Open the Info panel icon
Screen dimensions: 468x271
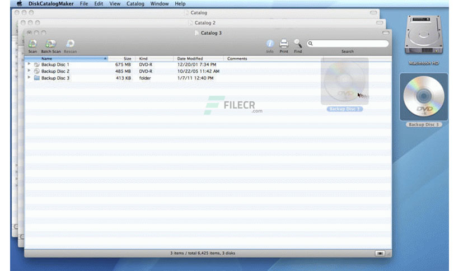[270, 44]
